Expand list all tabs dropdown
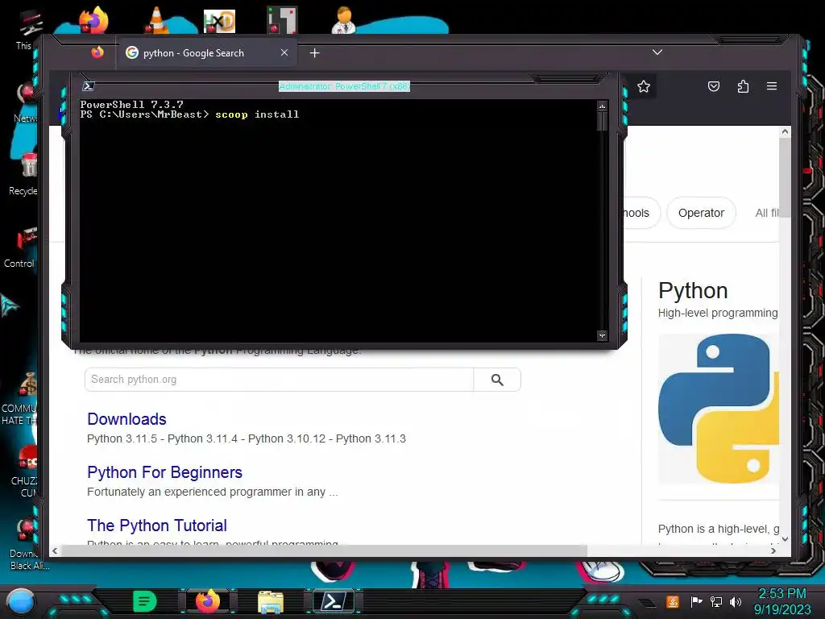This screenshot has height=619, width=825. (x=657, y=52)
